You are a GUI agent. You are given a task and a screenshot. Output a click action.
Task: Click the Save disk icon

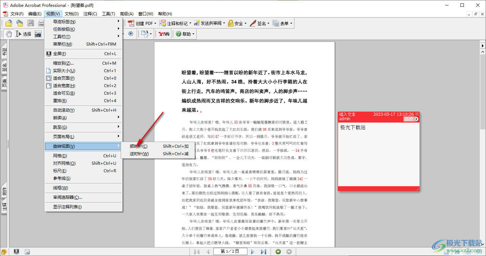[x=31, y=23]
